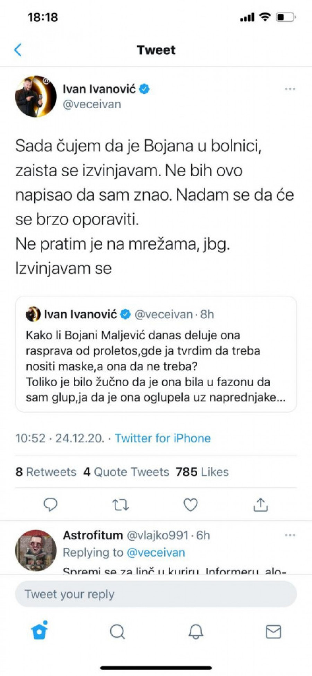Open Ivan Ivanović's profile picture

point(36,96)
